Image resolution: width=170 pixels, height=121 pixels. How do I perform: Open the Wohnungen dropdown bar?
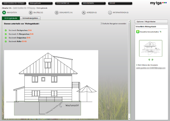[x=94, y=3]
